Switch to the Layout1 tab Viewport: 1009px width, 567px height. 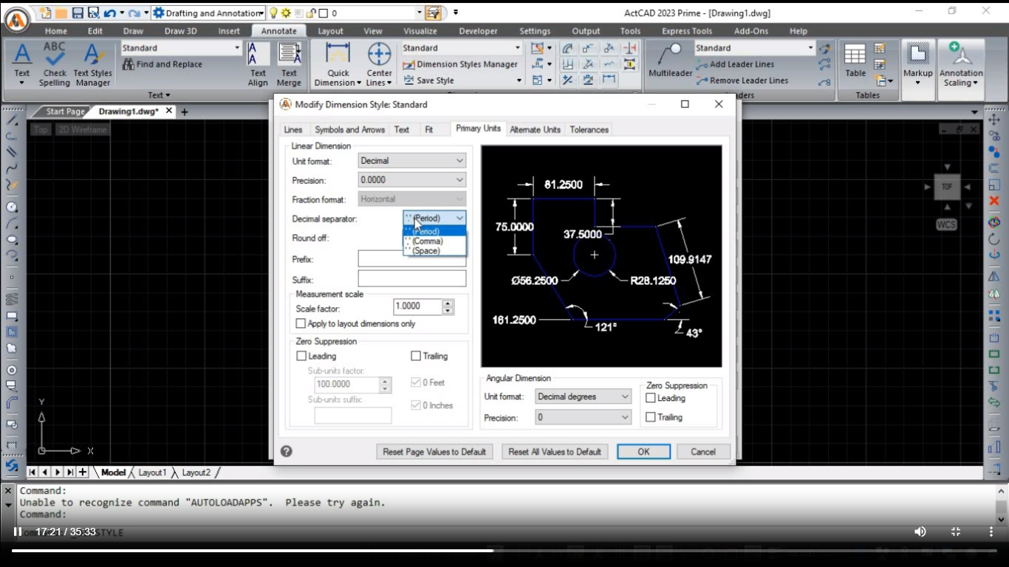tap(153, 472)
